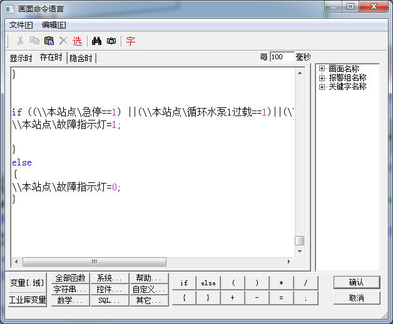Insert 'if' keyword via button
The height and width of the screenshot is (324, 393).
pyautogui.click(x=184, y=283)
